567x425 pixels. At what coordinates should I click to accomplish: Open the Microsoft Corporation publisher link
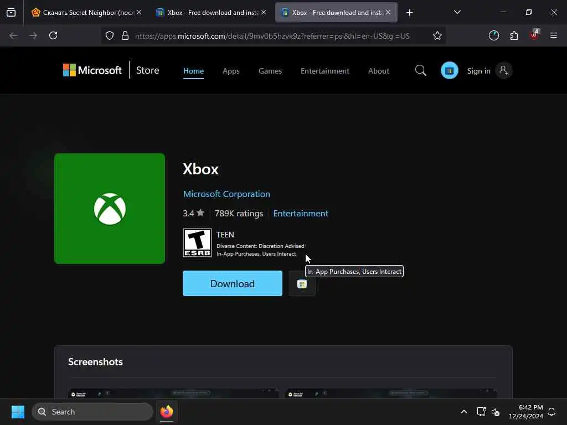tap(226, 194)
